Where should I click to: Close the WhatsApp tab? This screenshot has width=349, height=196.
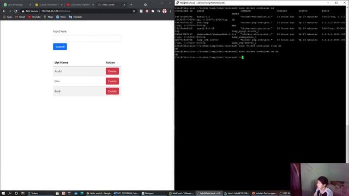pos(31,5)
